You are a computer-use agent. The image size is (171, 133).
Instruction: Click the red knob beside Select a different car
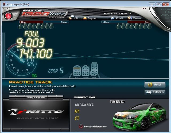click(81, 126)
